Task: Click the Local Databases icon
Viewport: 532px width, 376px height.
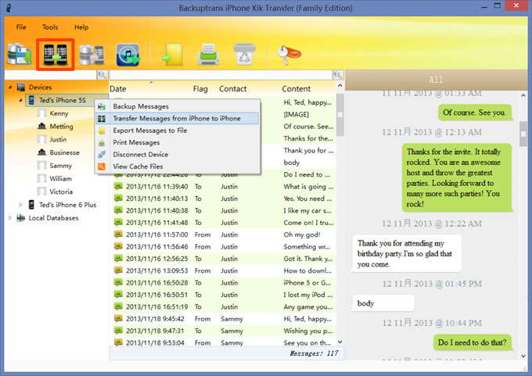Action: click(x=21, y=217)
